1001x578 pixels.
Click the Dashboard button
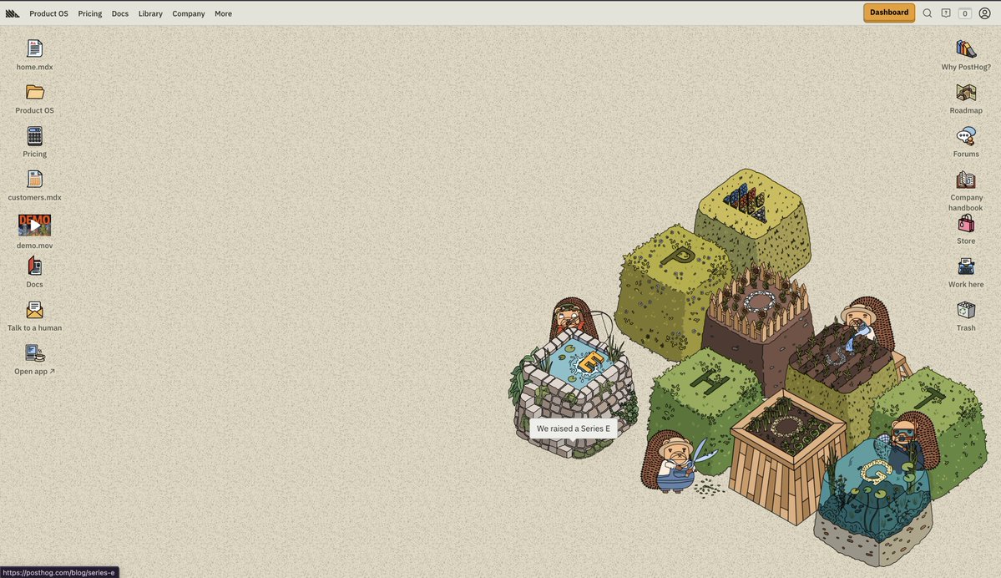coord(888,13)
